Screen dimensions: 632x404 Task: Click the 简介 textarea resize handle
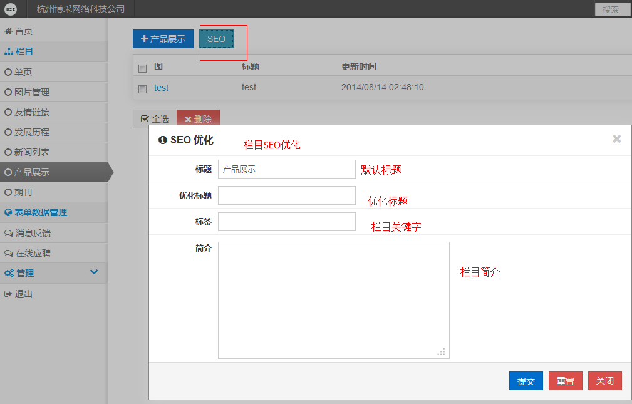point(442,352)
